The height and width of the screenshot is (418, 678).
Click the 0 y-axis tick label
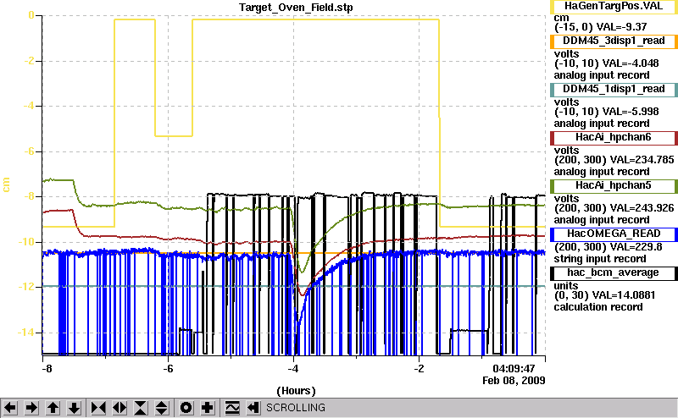(31, 15)
